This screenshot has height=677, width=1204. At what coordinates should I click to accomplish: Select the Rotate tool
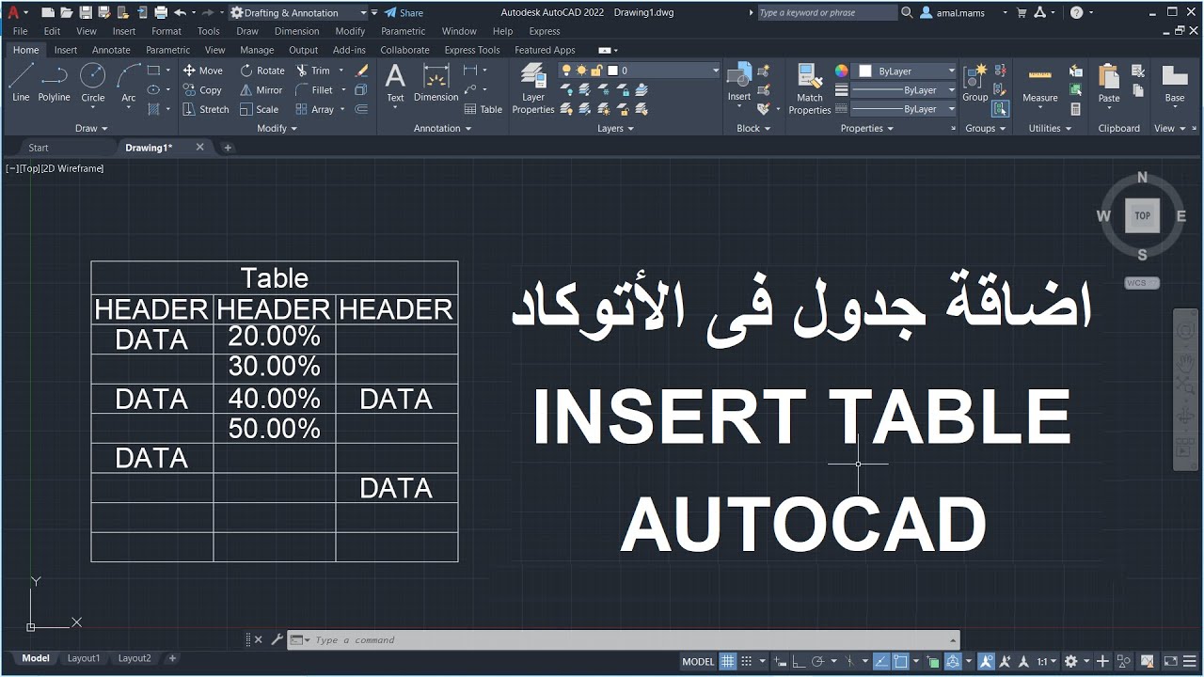click(x=261, y=71)
